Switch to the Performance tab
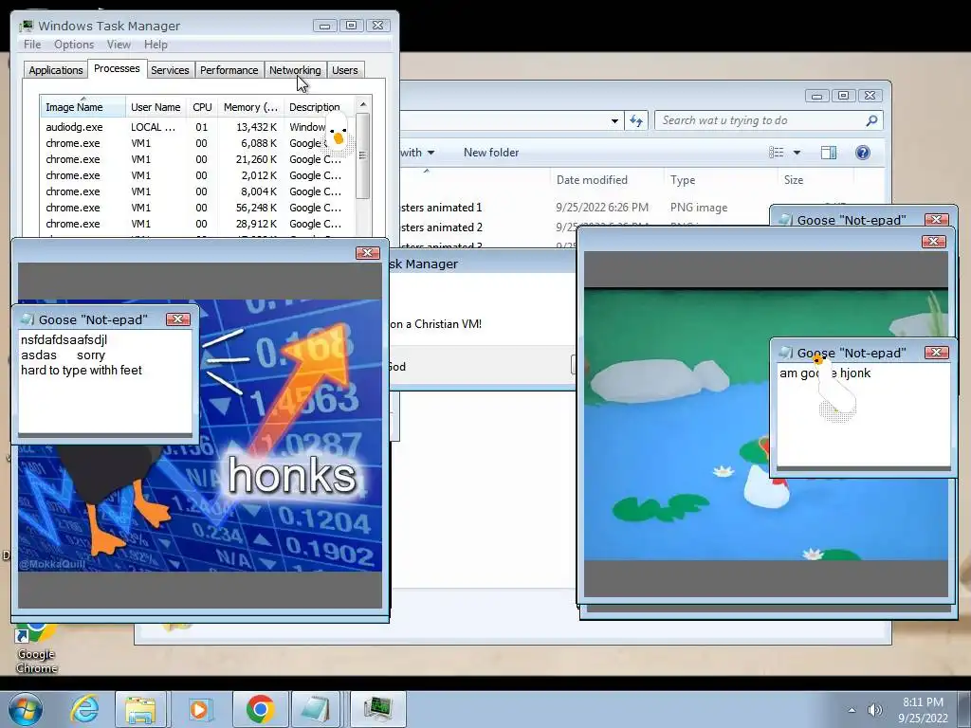Viewport: 971px width, 728px height. (229, 70)
